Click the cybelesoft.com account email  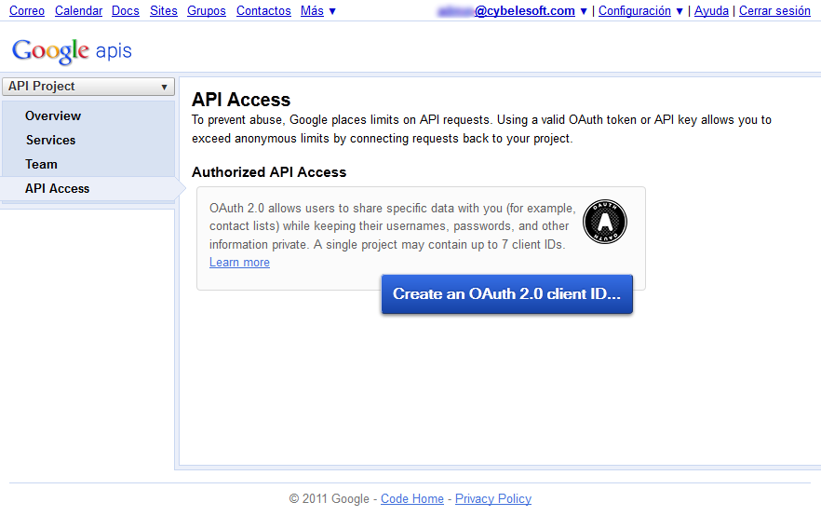(x=506, y=11)
